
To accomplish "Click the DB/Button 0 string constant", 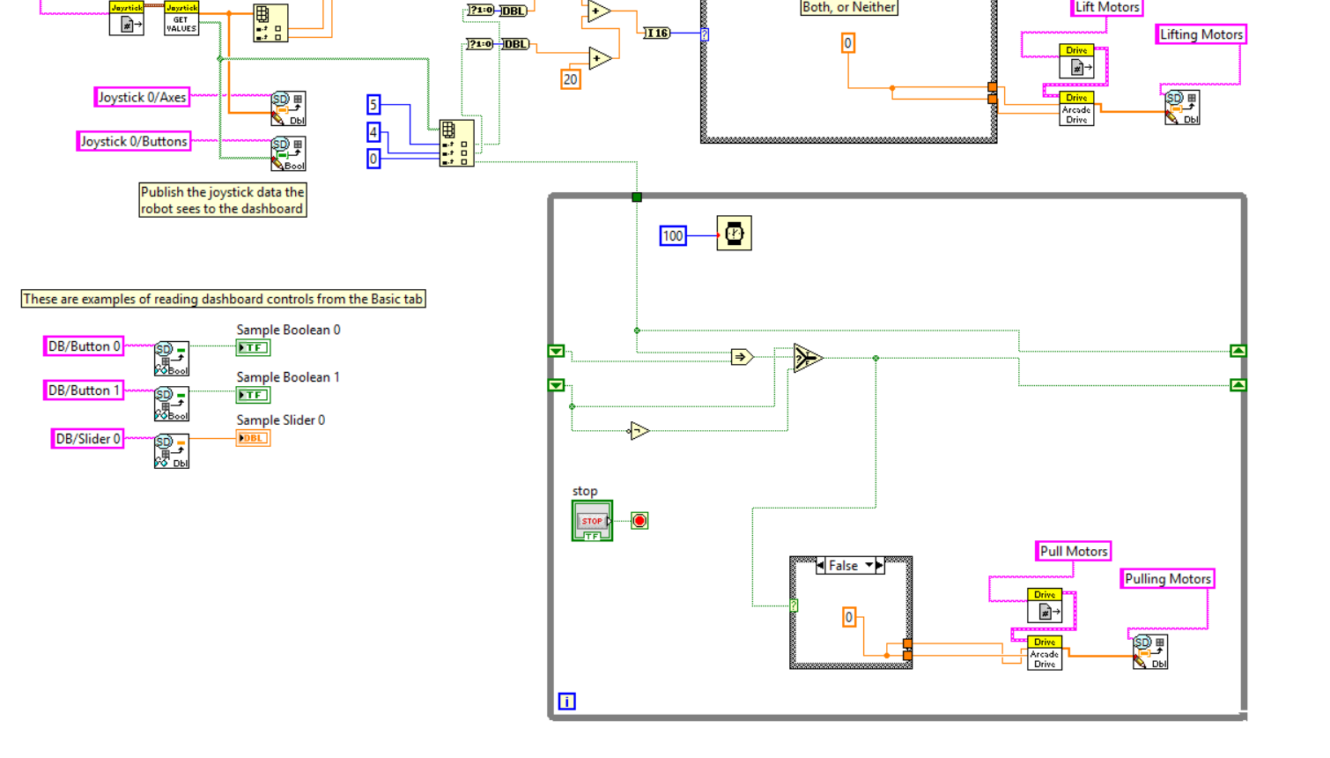I will pos(84,346).
